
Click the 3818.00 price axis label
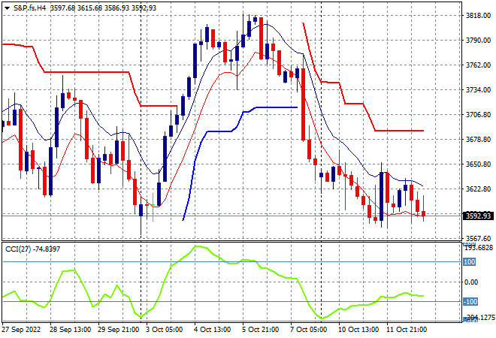[478, 16]
